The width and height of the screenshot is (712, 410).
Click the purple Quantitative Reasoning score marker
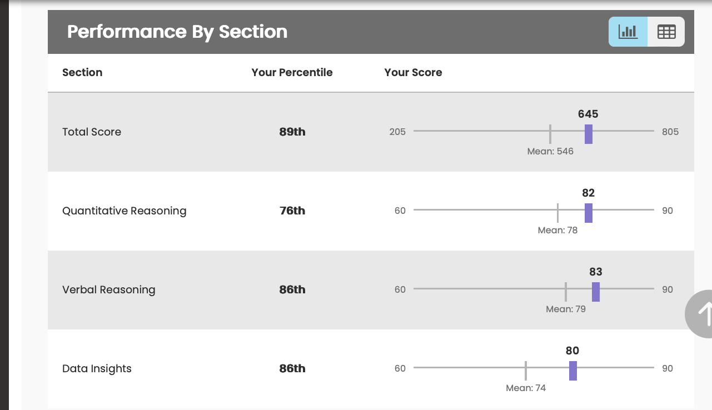click(x=588, y=213)
